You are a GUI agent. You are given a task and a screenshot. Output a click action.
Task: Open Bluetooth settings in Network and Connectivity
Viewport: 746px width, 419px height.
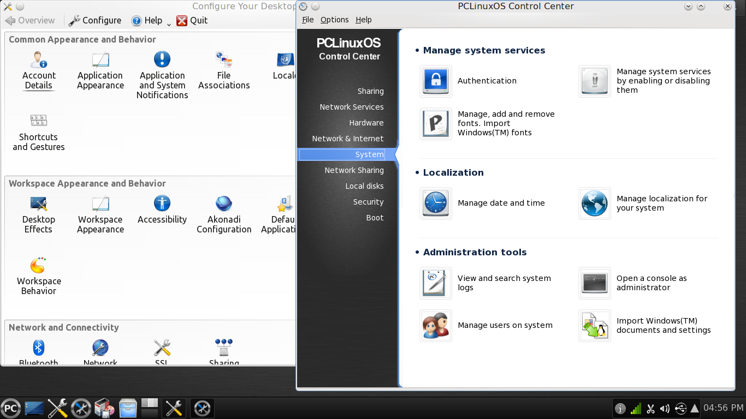pos(39,352)
